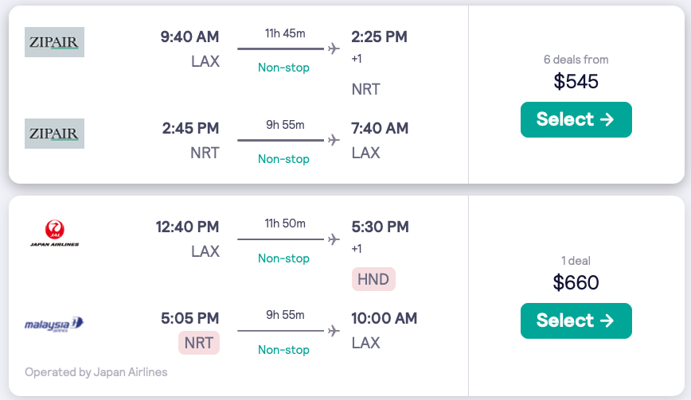
Task: Click the highlighted NRT airport badge
Action: [x=199, y=343]
